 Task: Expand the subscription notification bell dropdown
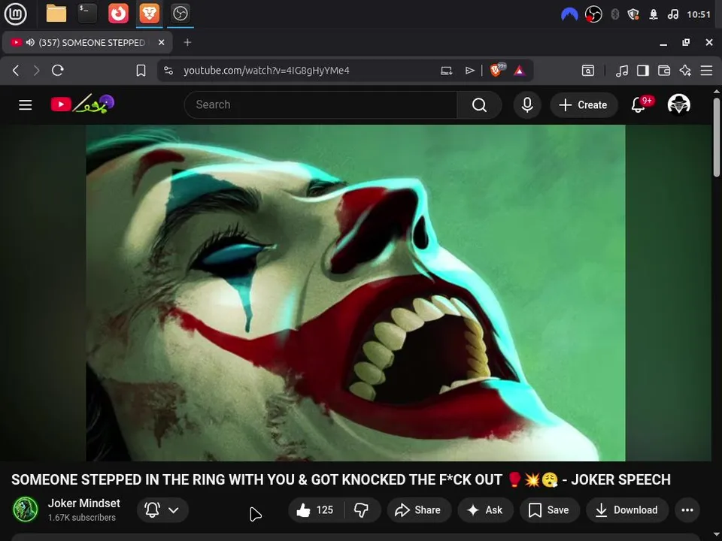pyautogui.click(x=162, y=510)
